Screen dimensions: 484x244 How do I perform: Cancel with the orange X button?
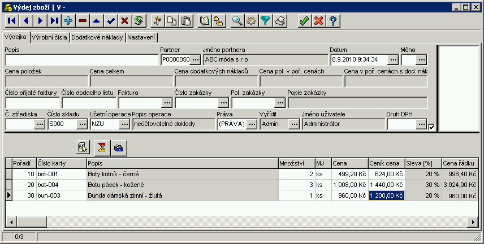(x=319, y=21)
